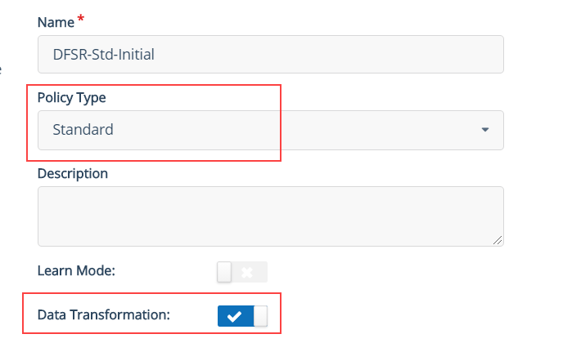Click the X icon in Learn Mode switch
Image resolution: width=563 pixels, height=343 pixels.
click(247, 273)
